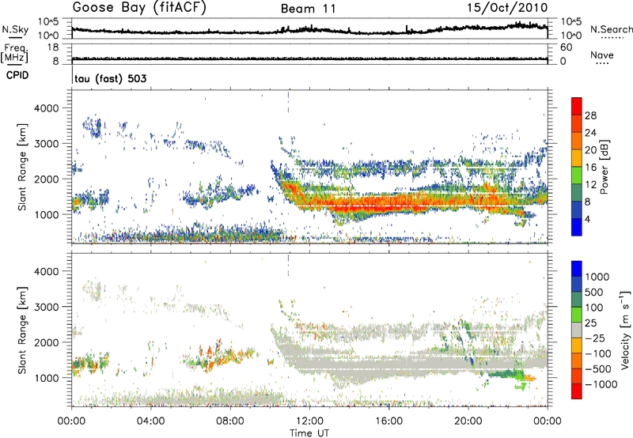Click the 'Beam 11' heading
The height and width of the screenshot is (438, 633).
308,9
